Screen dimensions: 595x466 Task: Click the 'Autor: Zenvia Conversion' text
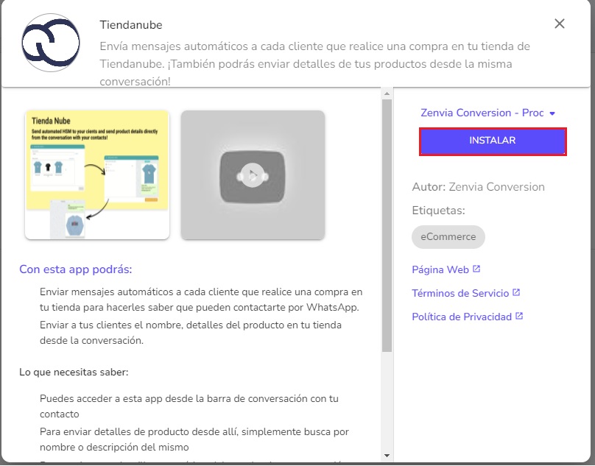(478, 187)
